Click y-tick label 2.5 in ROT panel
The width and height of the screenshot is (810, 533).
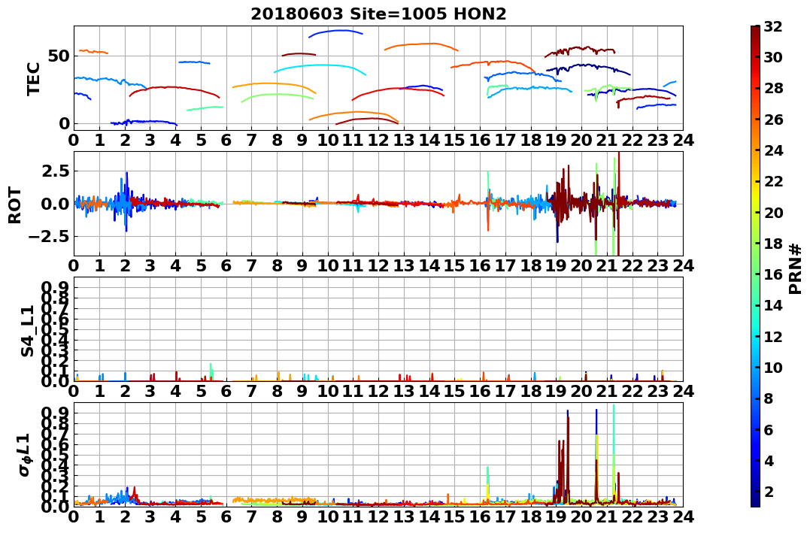pos(55,171)
